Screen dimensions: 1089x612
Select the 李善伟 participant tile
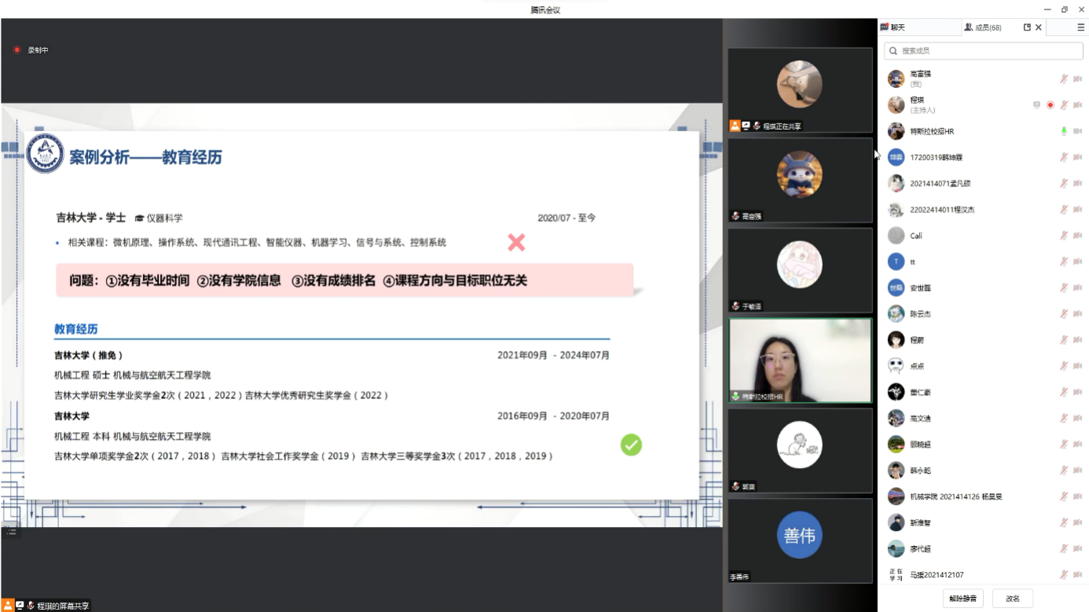pyautogui.click(x=800, y=541)
